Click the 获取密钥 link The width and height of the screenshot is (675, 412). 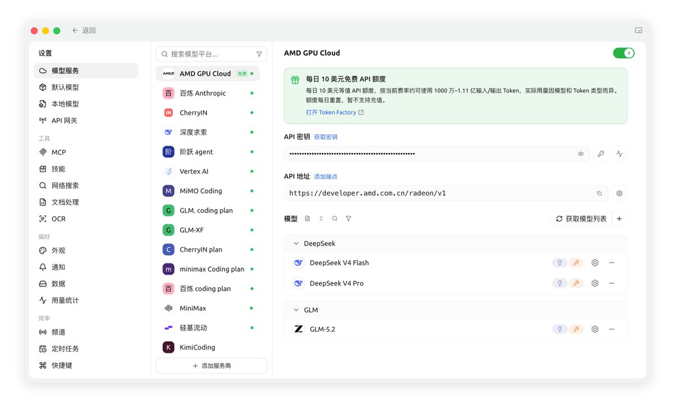pyautogui.click(x=326, y=137)
